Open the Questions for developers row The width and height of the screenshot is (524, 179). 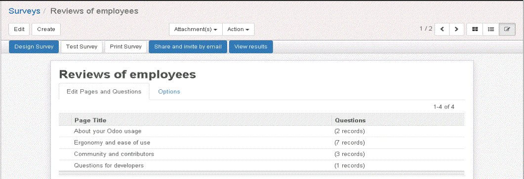[262, 165]
